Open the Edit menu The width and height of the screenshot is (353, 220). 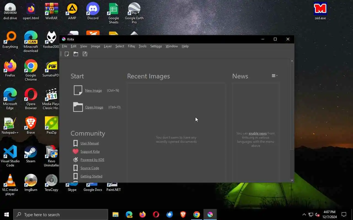click(x=73, y=46)
